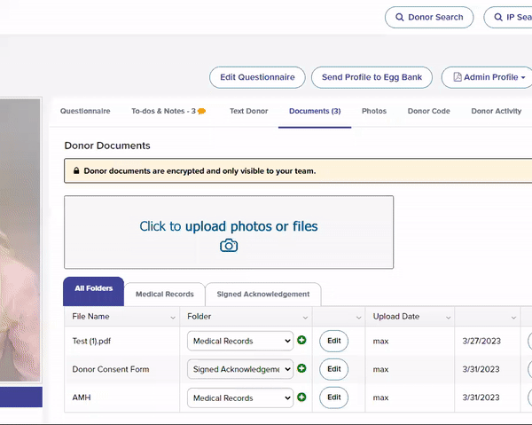Select the Signed Acknowledgement folder tab
The image size is (532, 425).
coord(263,295)
